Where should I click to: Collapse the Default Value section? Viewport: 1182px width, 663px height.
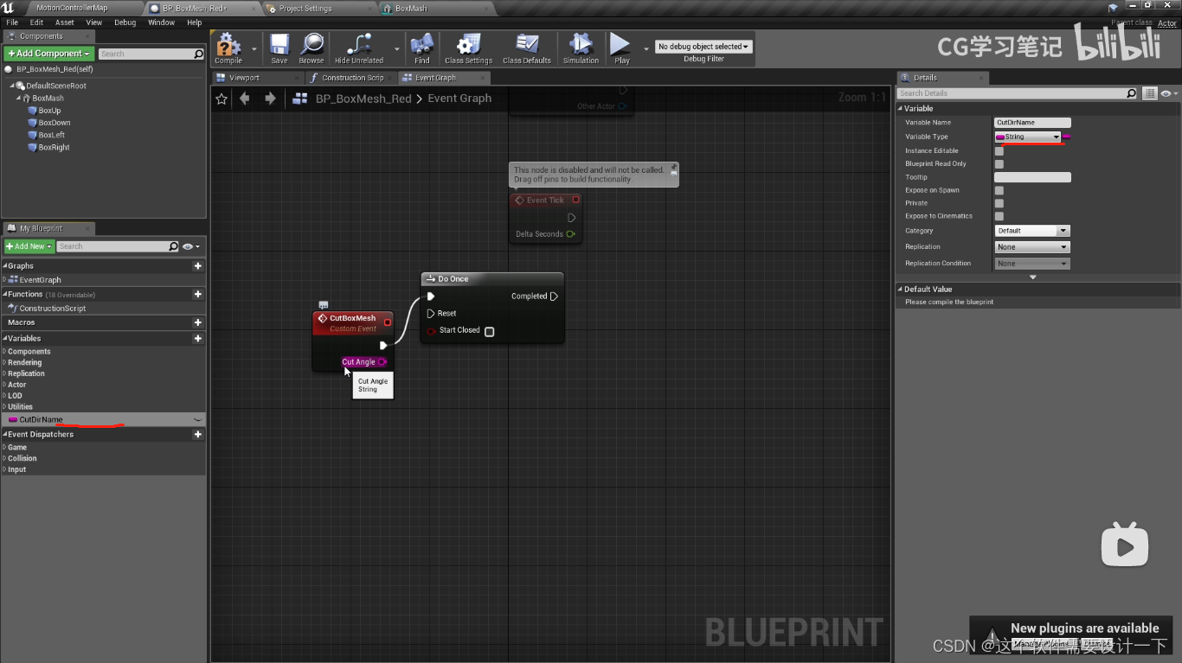(x=900, y=290)
